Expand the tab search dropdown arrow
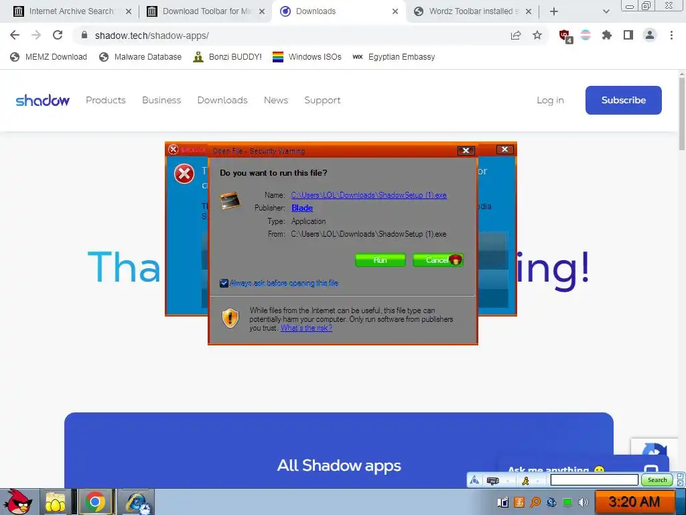The height and width of the screenshot is (515, 686). [x=606, y=11]
